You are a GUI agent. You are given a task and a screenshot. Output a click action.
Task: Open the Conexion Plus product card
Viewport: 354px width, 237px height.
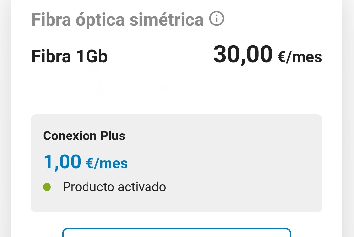pyautogui.click(x=177, y=163)
